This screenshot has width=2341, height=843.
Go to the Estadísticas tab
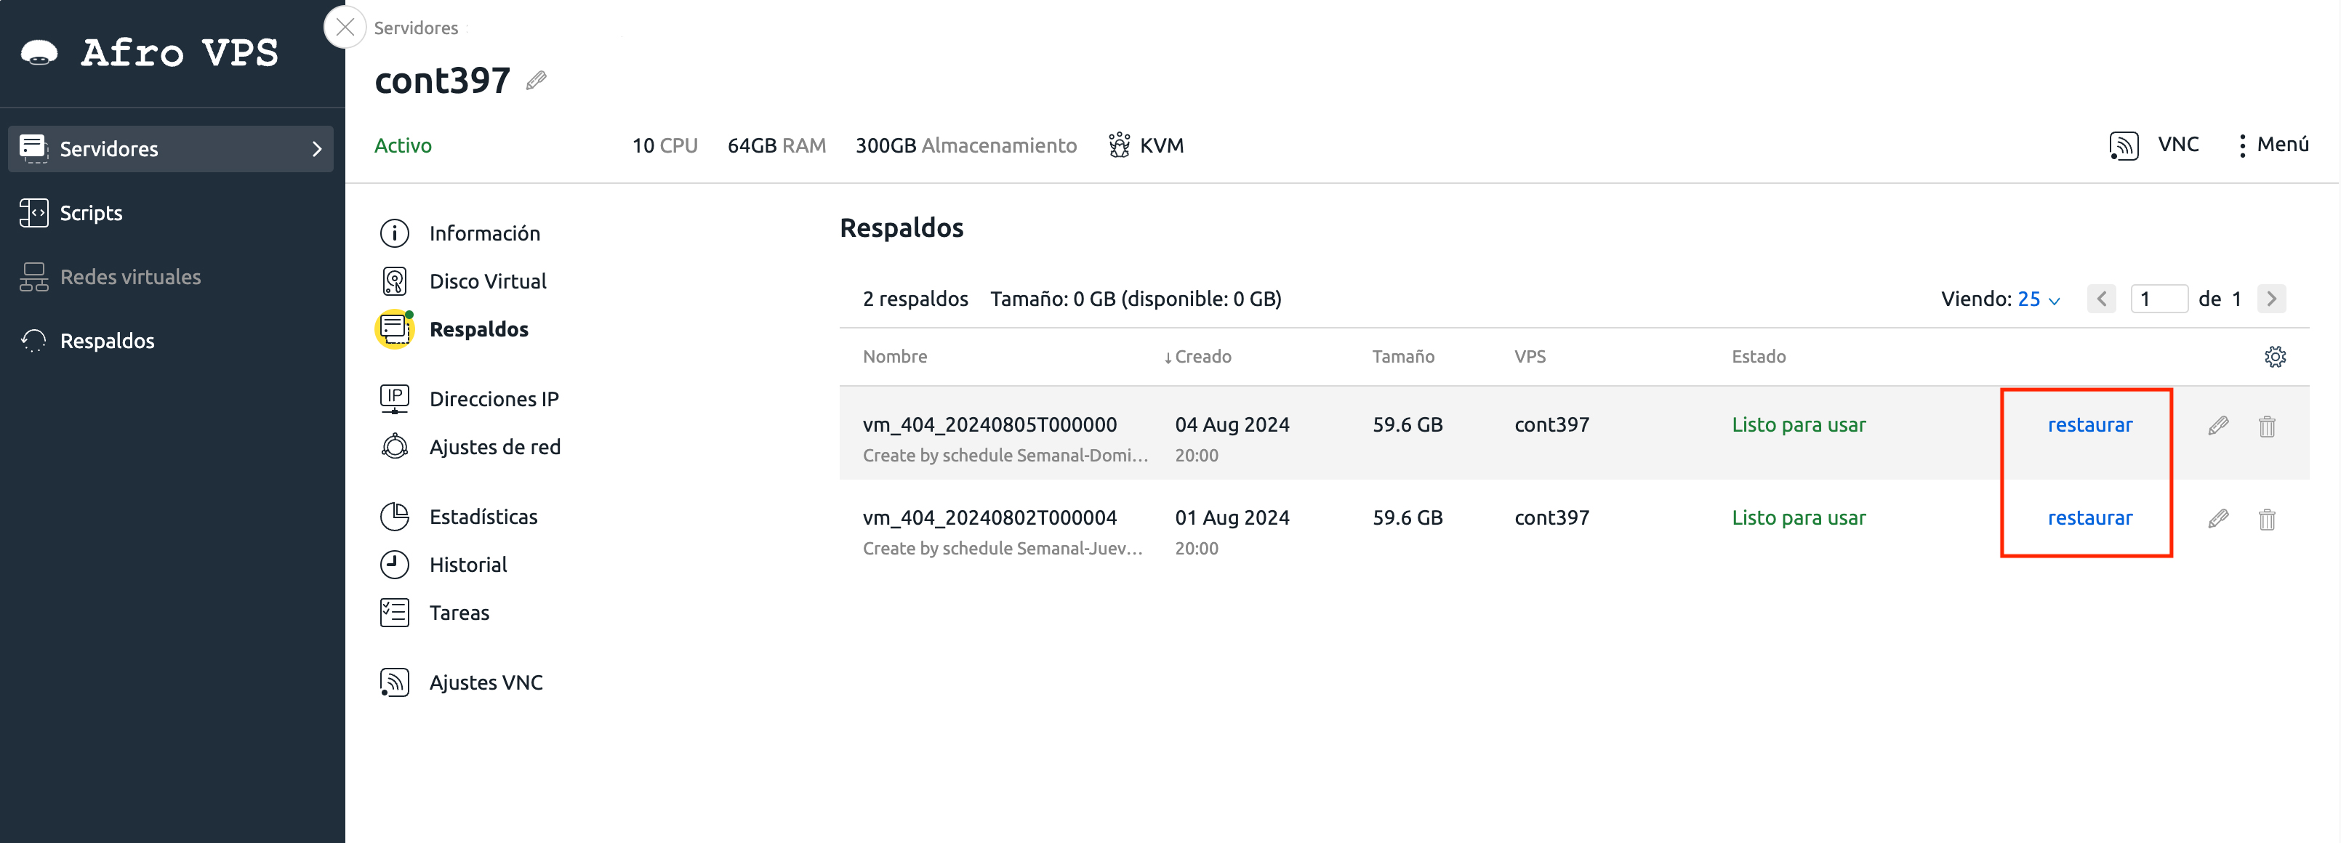coord(483,517)
